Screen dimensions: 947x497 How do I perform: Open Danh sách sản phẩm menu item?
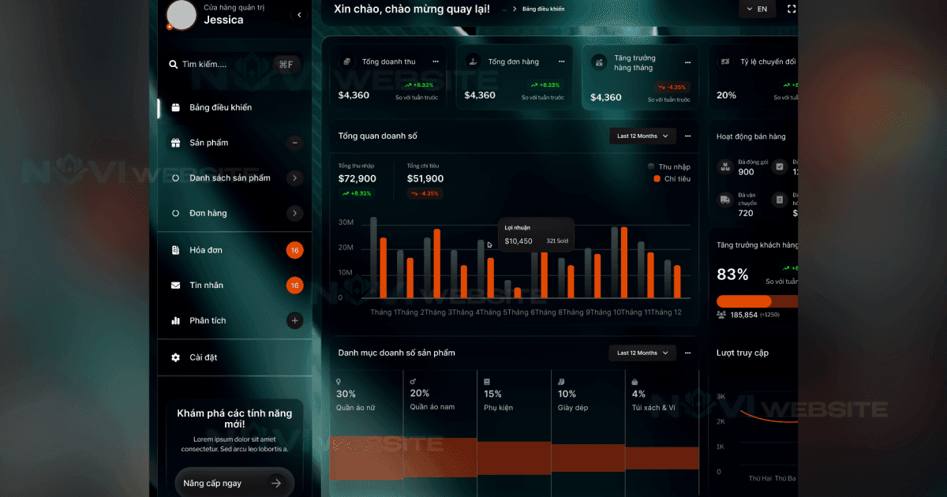230,178
